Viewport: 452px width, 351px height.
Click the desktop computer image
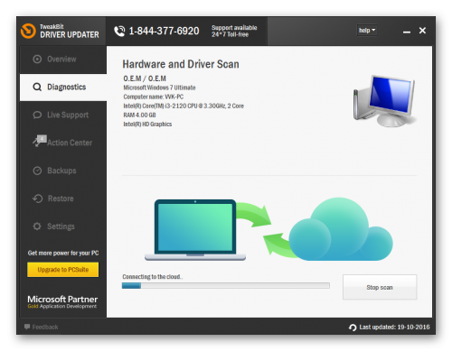(384, 100)
